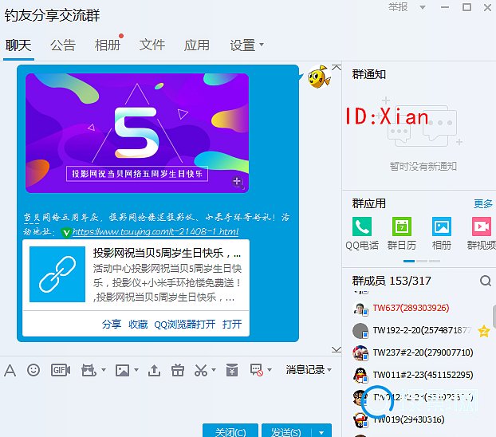Screen dimensions: 496x437
Task: Click the chat scroll down arrow
Action: 337,349
